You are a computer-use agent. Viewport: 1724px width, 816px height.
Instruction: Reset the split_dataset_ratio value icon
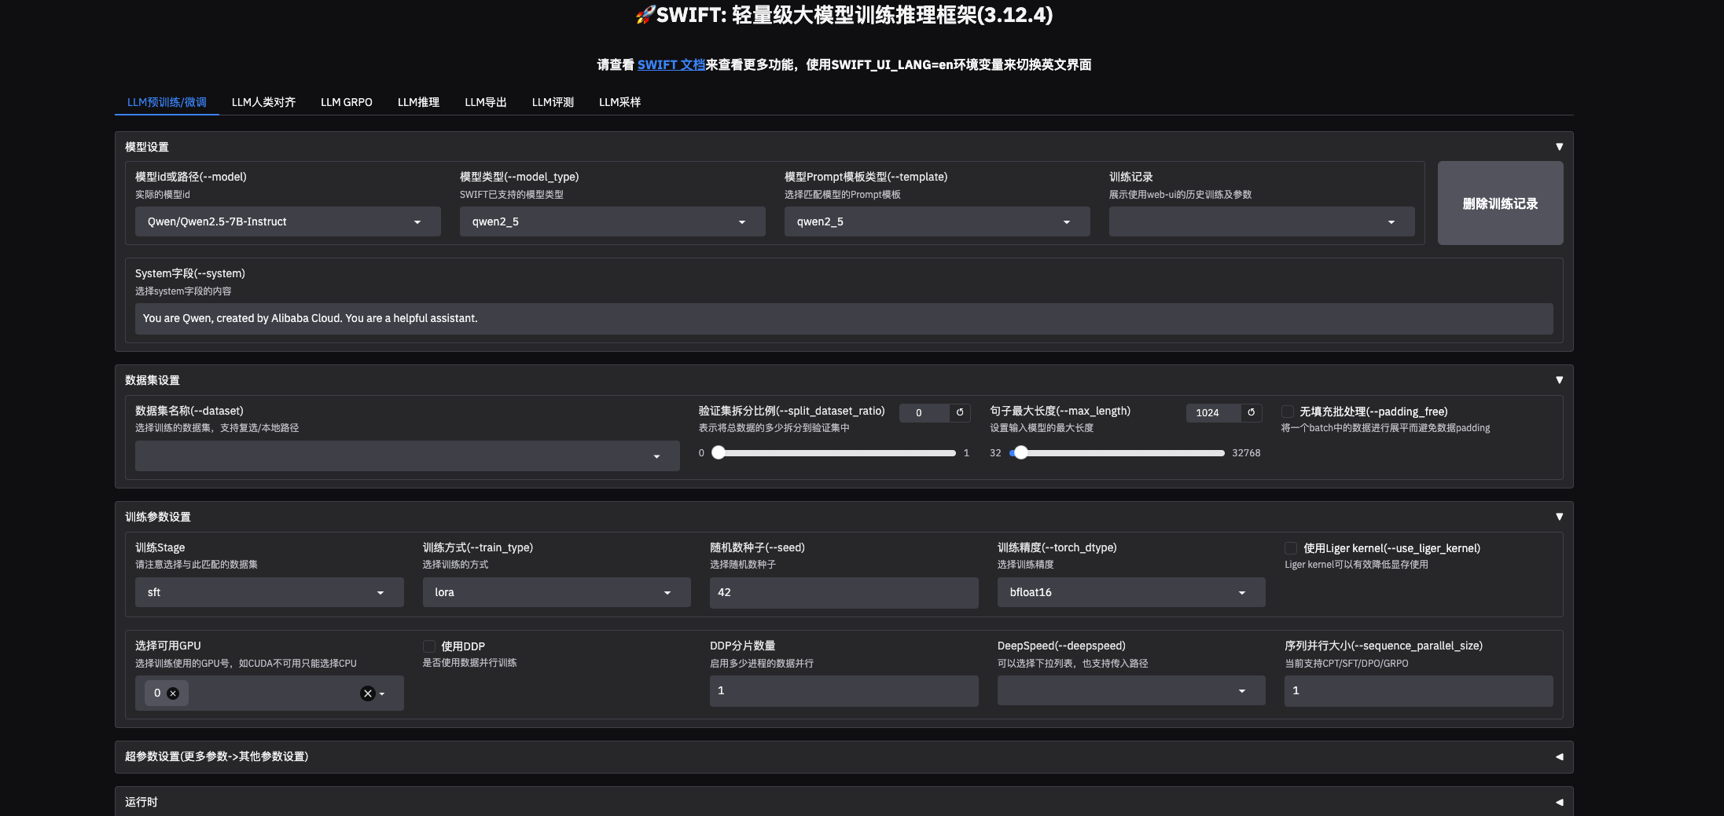click(x=960, y=412)
